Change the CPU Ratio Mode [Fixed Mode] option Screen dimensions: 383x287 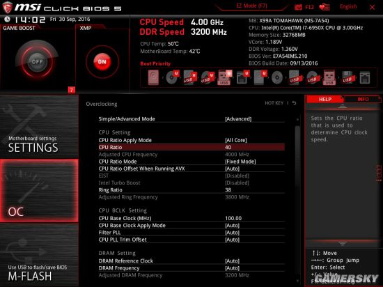pyautogui.click(x=191, y=162)
